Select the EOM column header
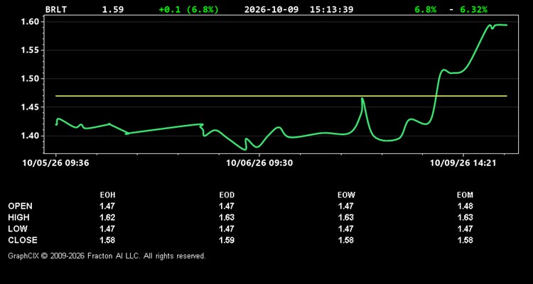The image size is (533, 284). click(465, 195)
